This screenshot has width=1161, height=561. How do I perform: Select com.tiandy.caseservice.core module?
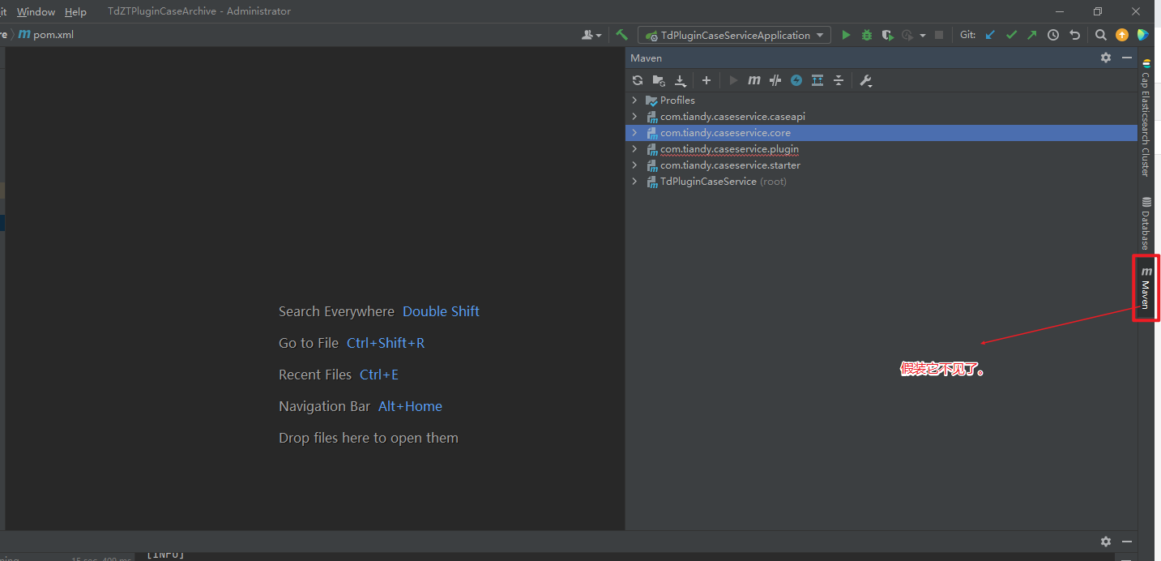coord(725,133)
